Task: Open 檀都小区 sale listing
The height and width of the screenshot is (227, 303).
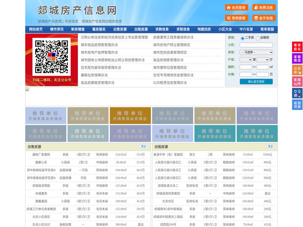Action: (x=41, y=162)
